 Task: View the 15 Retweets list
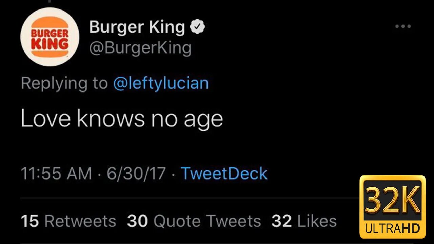tap(68, 221)
